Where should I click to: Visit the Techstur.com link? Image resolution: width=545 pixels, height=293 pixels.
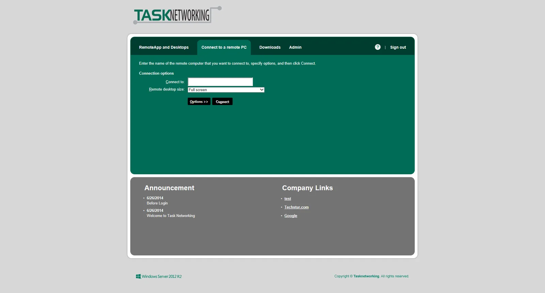coord(296,207)
